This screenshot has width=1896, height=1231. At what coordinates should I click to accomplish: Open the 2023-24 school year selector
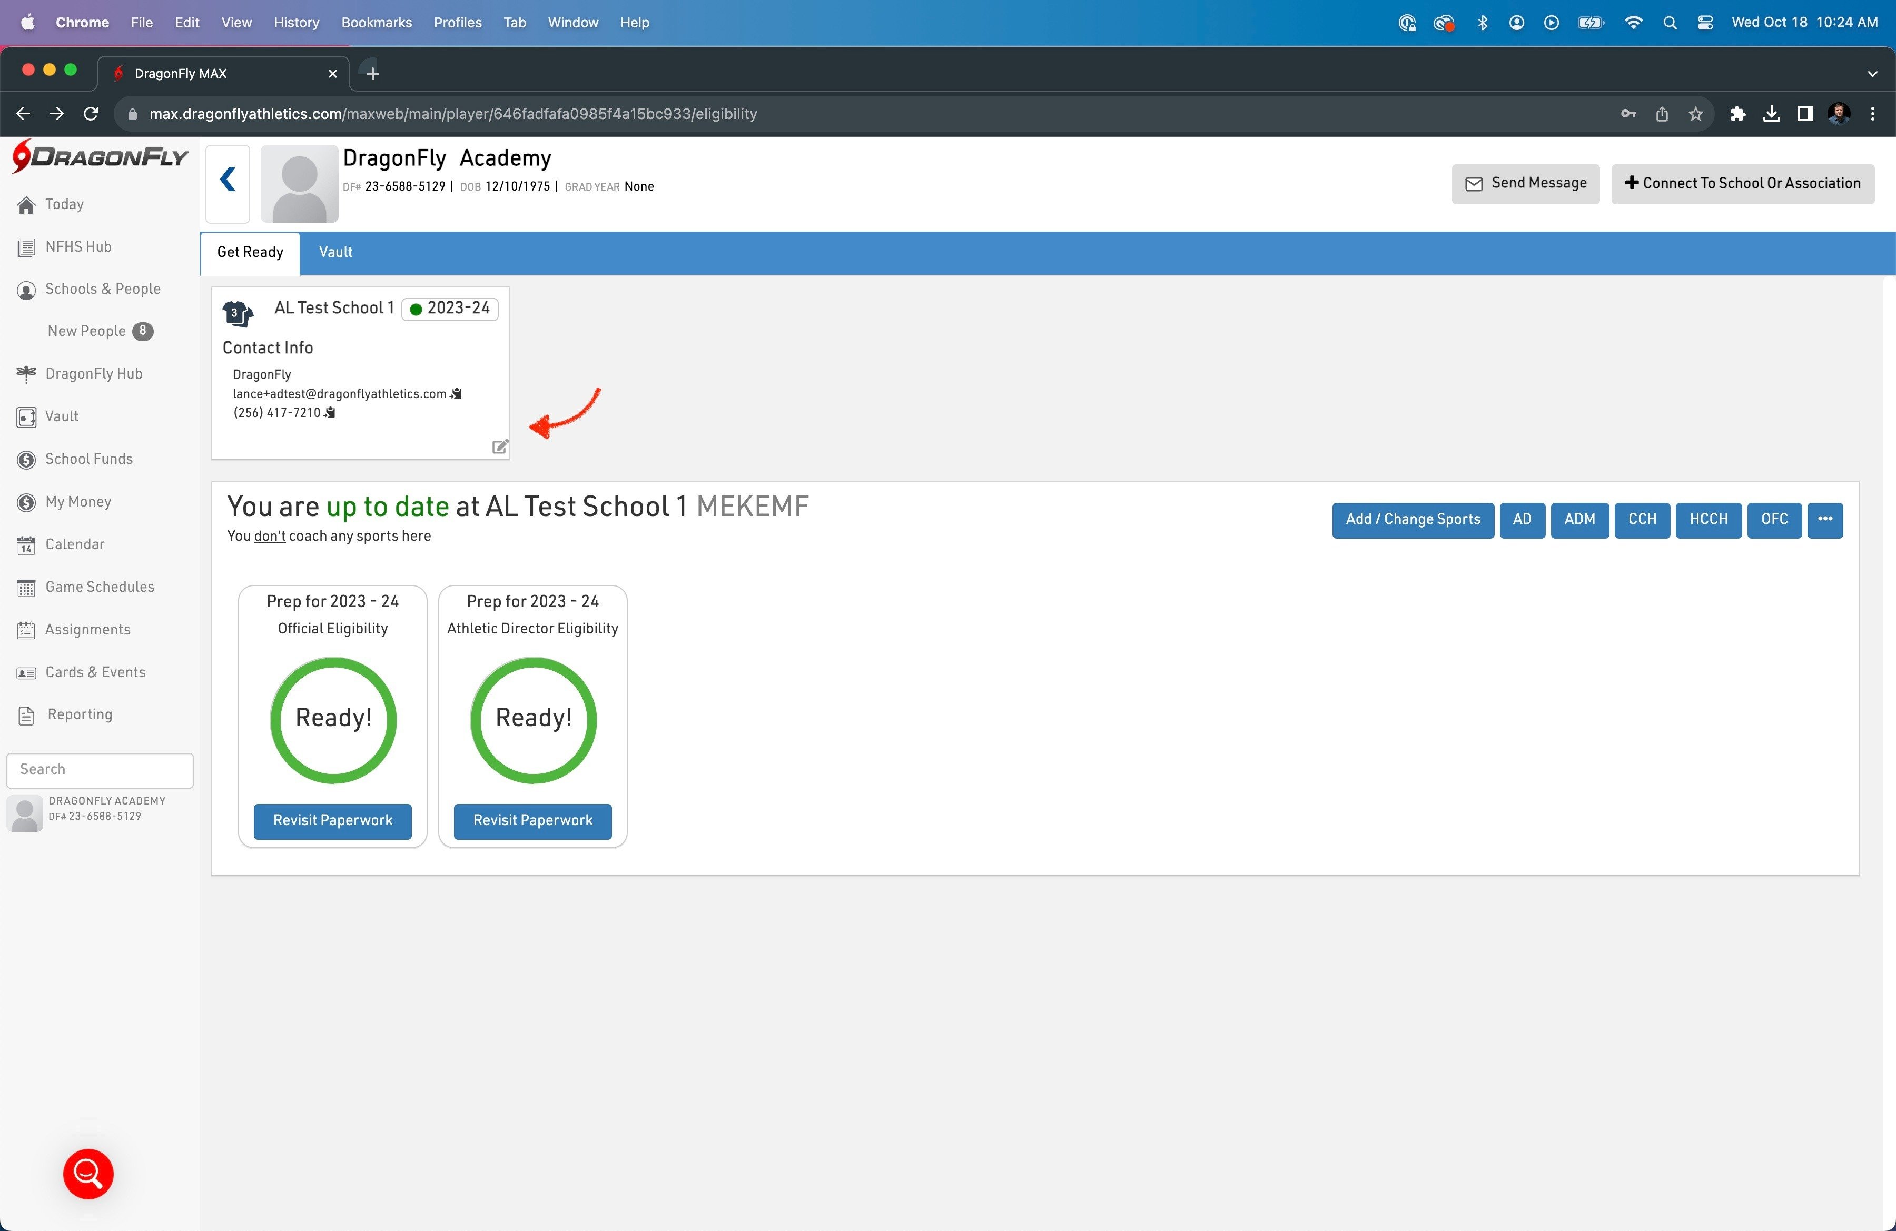click(x=450, y=308)
